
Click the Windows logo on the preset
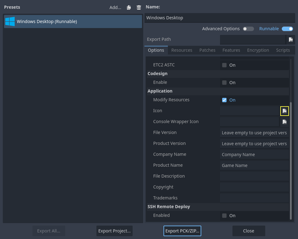click(x=10, y=22)
